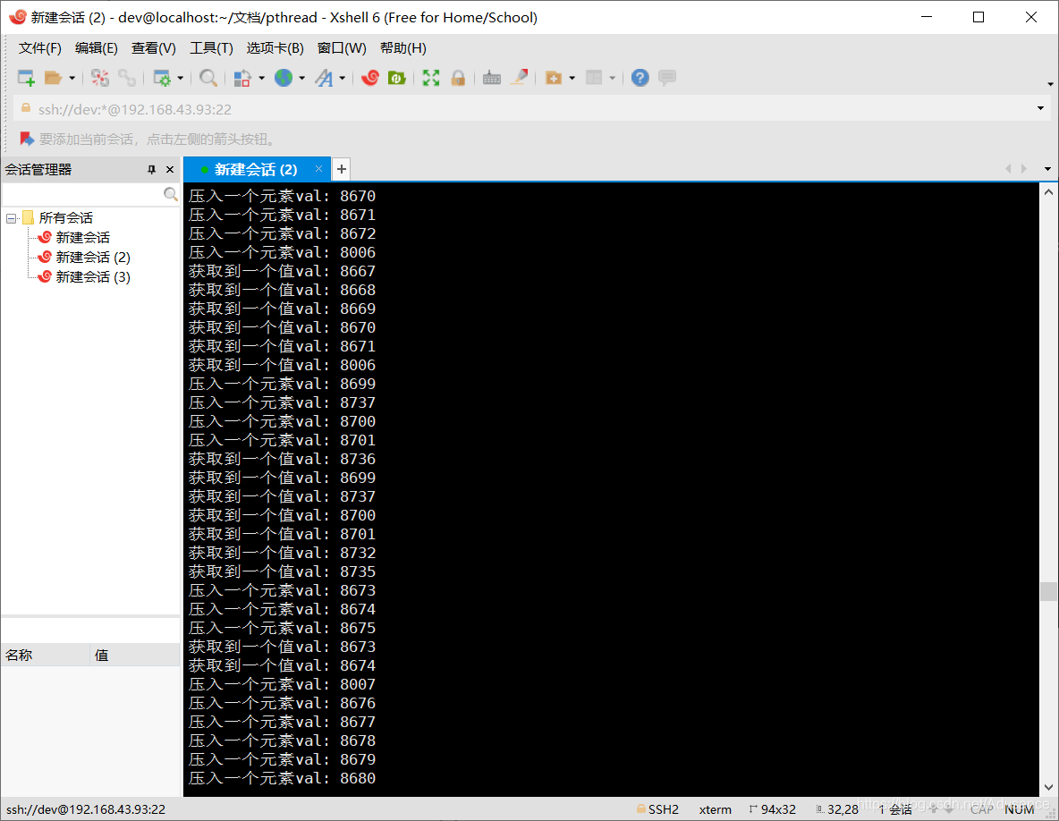Viewport: 1059px width, 821px height.
Task: Select 新建会话 (2) in session tree
Action: coord(92,258)
